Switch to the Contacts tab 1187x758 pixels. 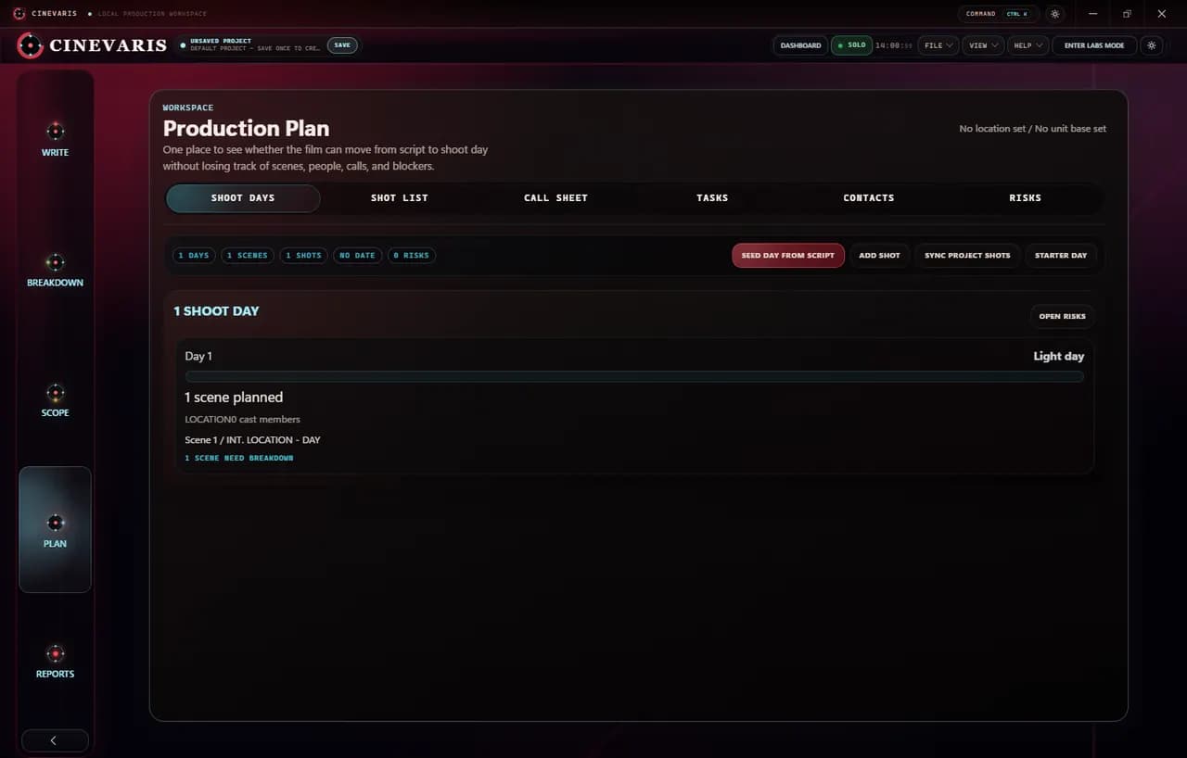869,198
